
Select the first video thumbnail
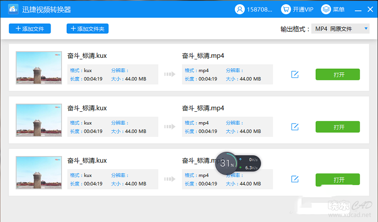[x=39, y=68]
